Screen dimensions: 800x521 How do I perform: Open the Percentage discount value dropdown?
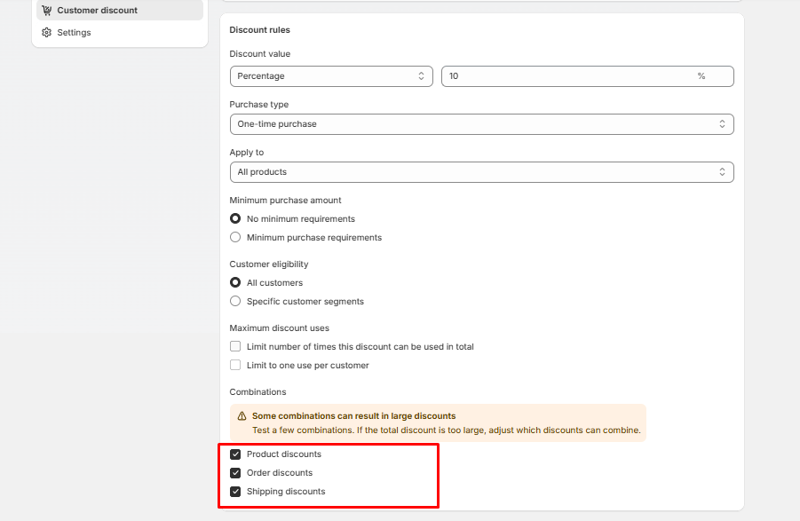point(330,76)
